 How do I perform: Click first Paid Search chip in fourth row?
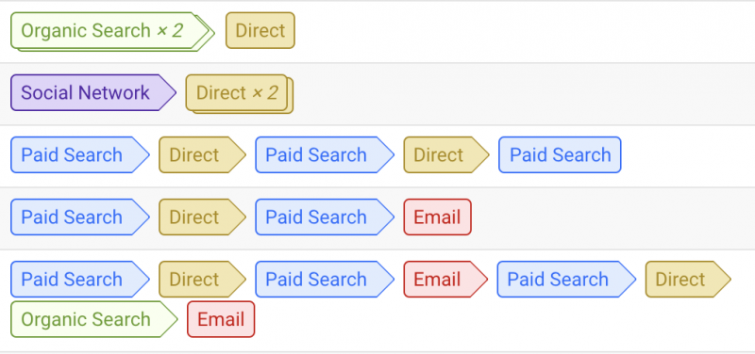(80, 217)
